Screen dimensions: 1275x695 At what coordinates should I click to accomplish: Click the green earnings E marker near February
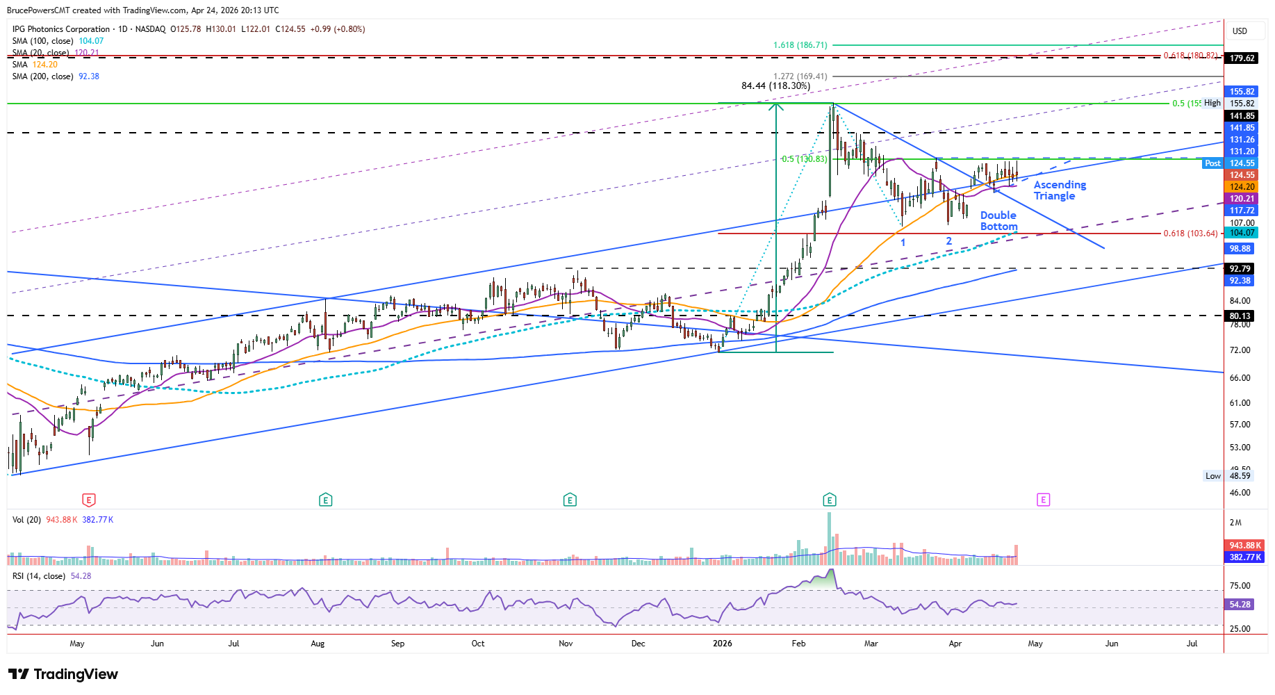coord(829,500)
